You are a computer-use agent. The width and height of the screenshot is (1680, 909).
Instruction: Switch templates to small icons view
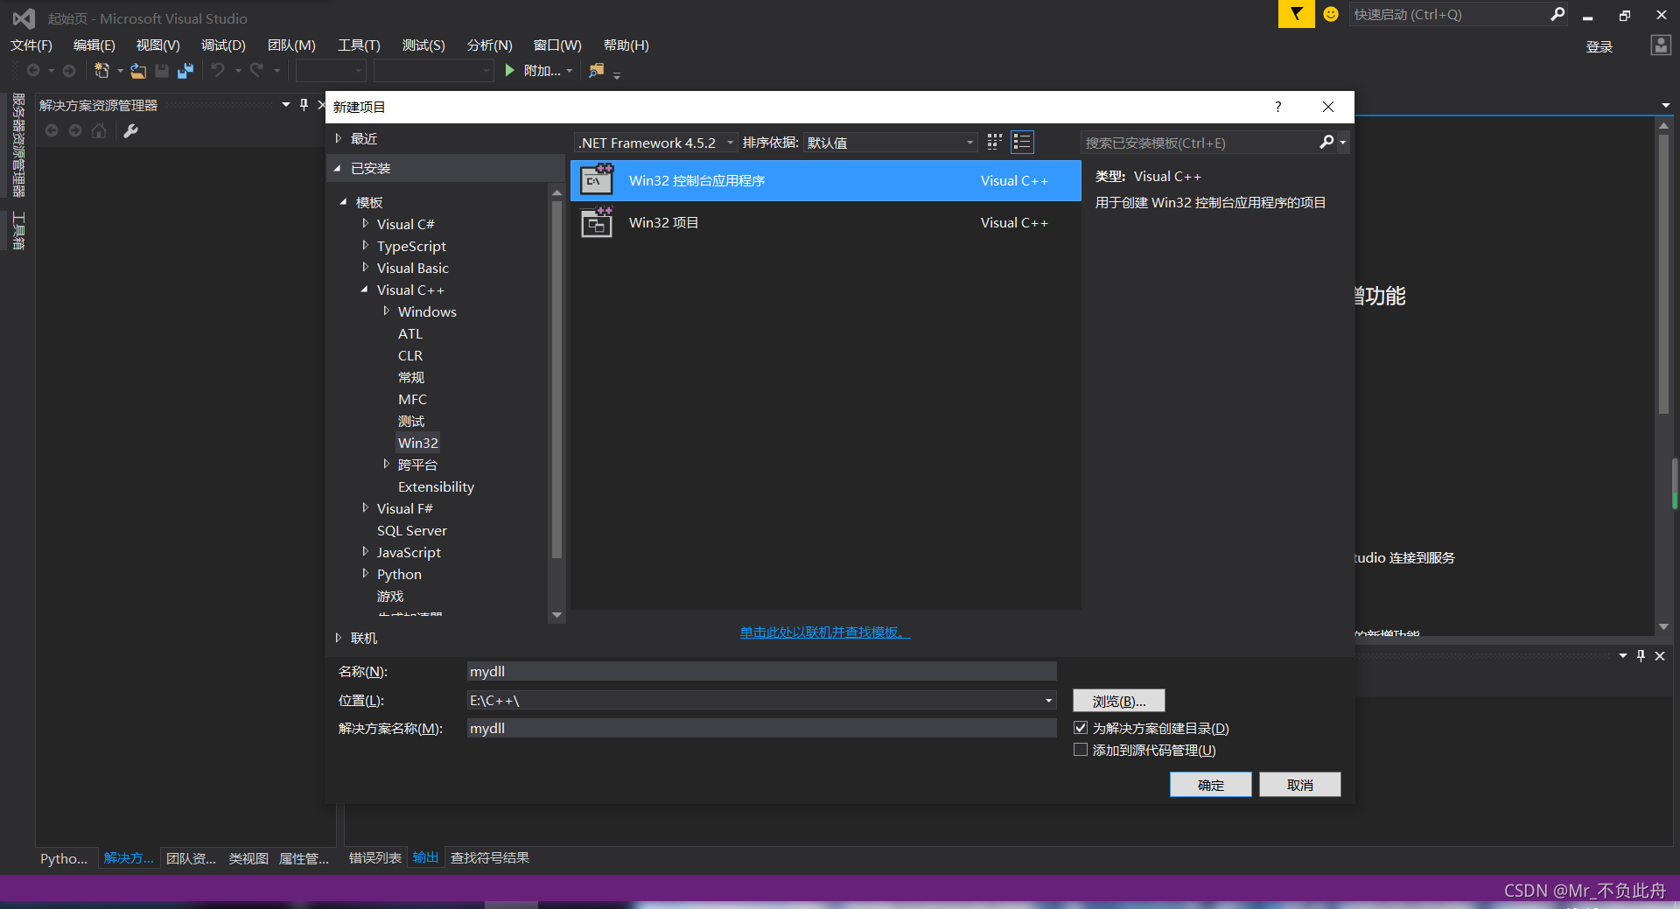[995, 142]
